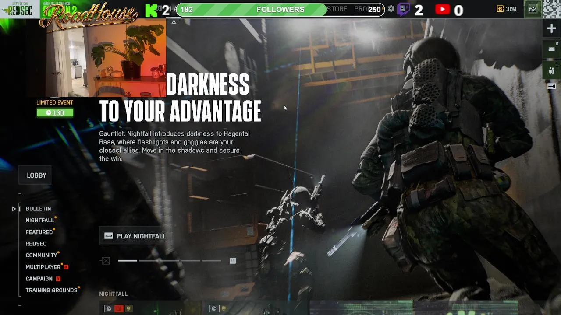The width and height of the screenshot is (561, 315).
Task: Open the player level 62 badge
Action: (x=533, y=9)
